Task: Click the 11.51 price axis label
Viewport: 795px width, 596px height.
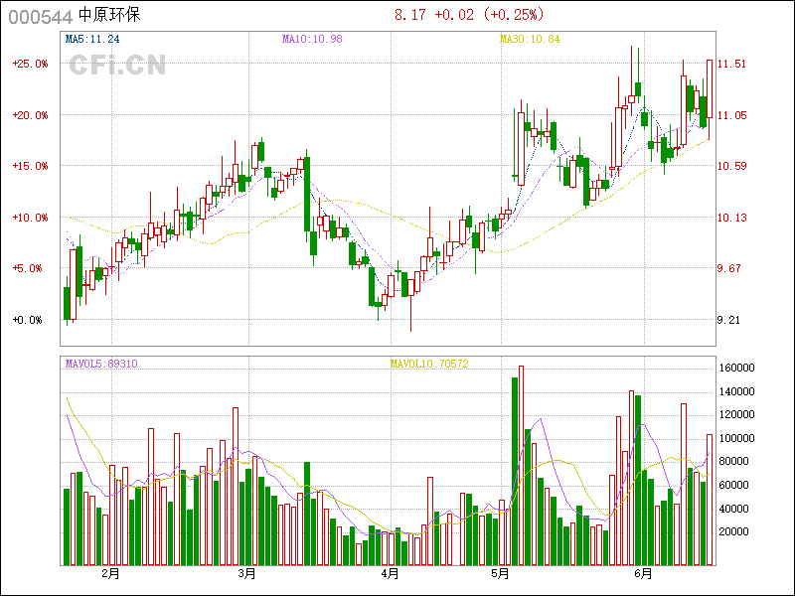Action: point(732,64)
